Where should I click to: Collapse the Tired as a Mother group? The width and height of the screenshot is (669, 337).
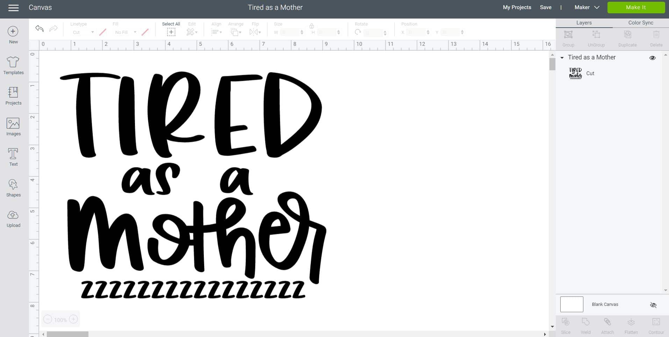[x=562, y=58]
